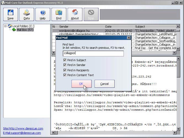Viewport: 184px width, 138px height.
Task: Minimize the Mail-Cure main window
Action: tap(173, 2)
